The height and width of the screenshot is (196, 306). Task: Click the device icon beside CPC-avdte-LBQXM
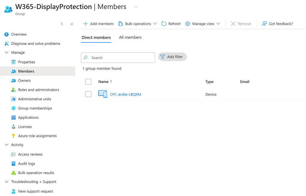[x=103, y=94]
